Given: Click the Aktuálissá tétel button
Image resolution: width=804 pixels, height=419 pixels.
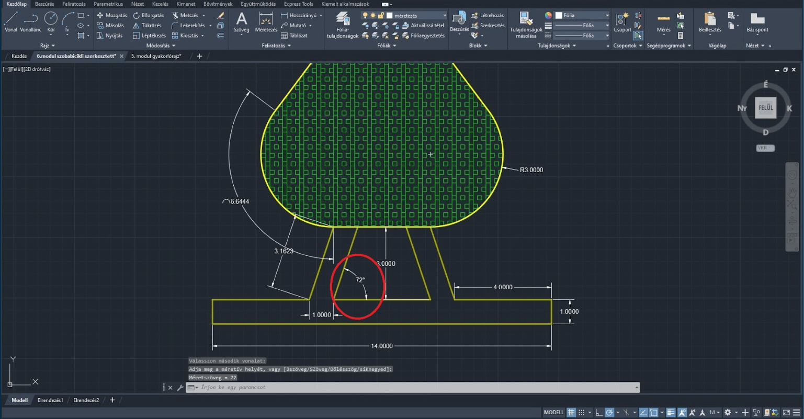Looking at the screenshot, I should (424, 25).
